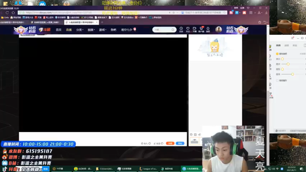Click the orange button below the video player
306x172 pixels.
click(170, 143)
